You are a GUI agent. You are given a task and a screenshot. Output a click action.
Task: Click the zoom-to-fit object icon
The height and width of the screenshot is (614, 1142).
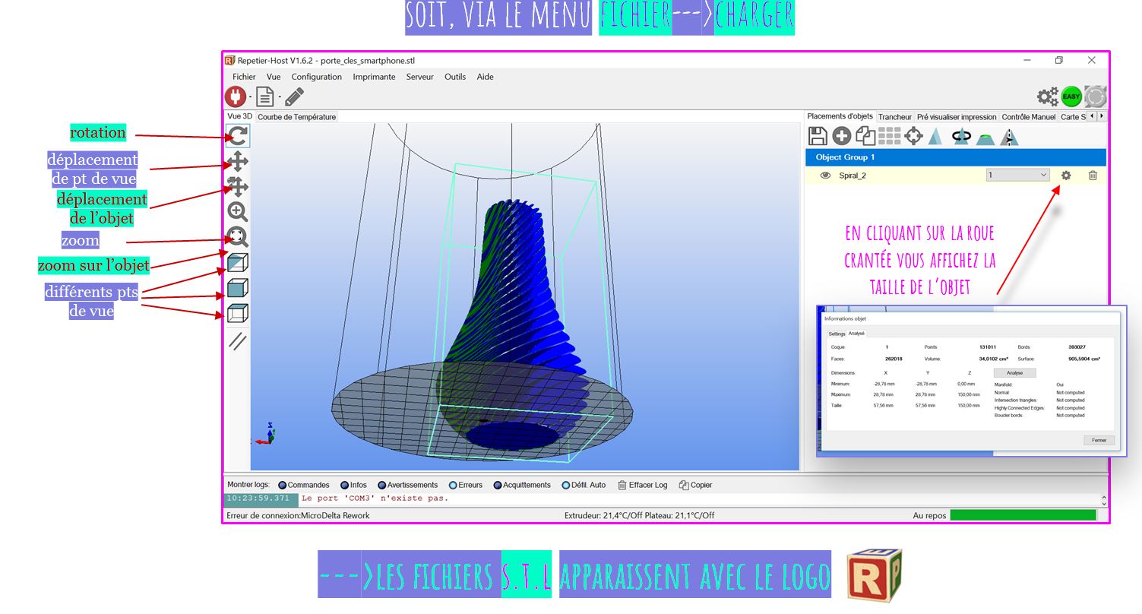coord(238,237)
